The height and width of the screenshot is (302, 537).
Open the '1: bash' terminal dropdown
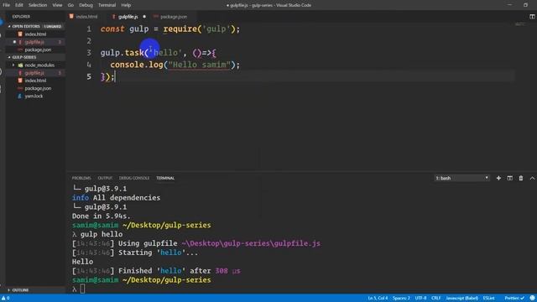click(461, 178)
